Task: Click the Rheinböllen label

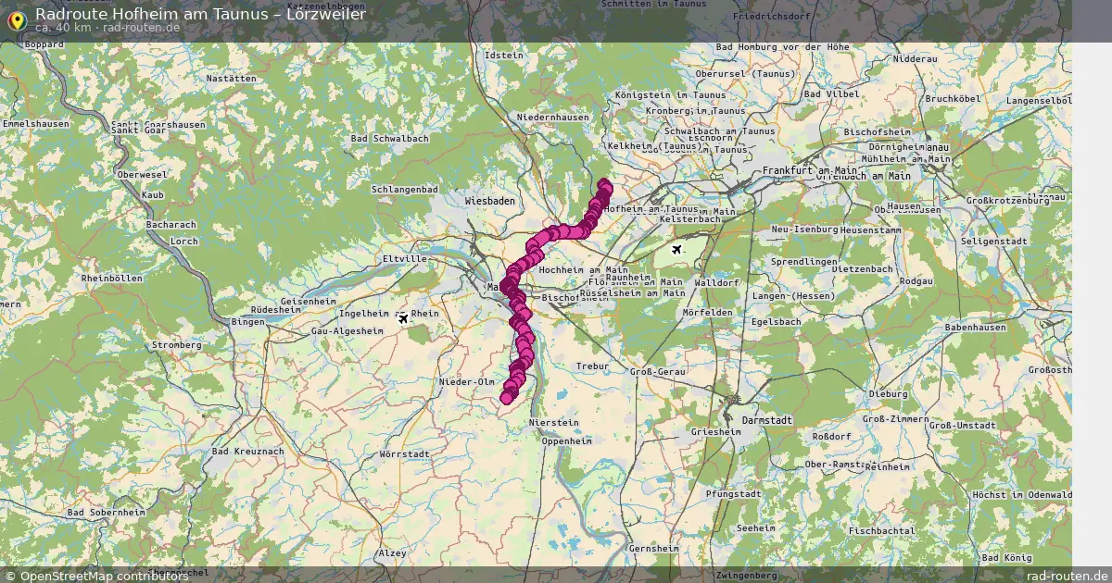Action: click(112, 278)
